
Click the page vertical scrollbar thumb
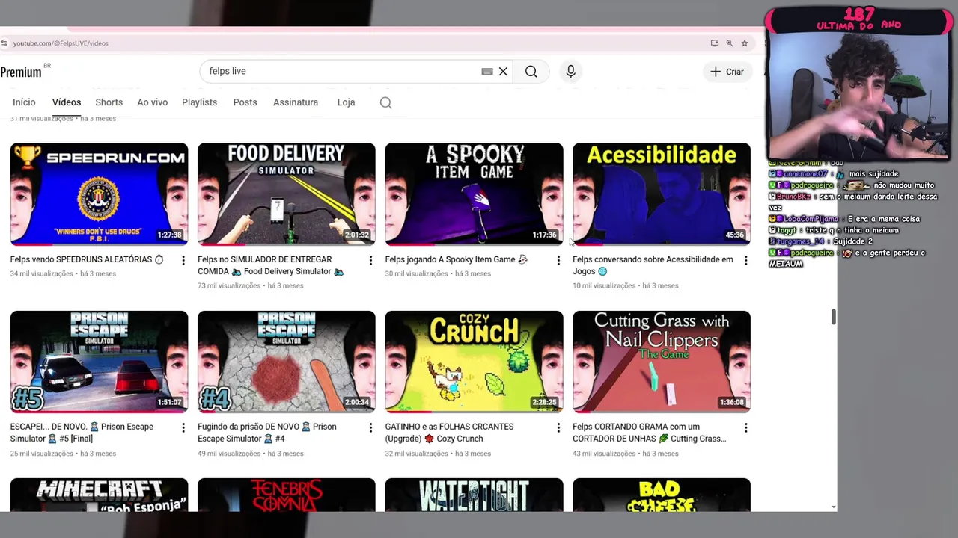coord(833,316)
